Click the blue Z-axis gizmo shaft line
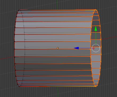 click(x=85, y=48)
